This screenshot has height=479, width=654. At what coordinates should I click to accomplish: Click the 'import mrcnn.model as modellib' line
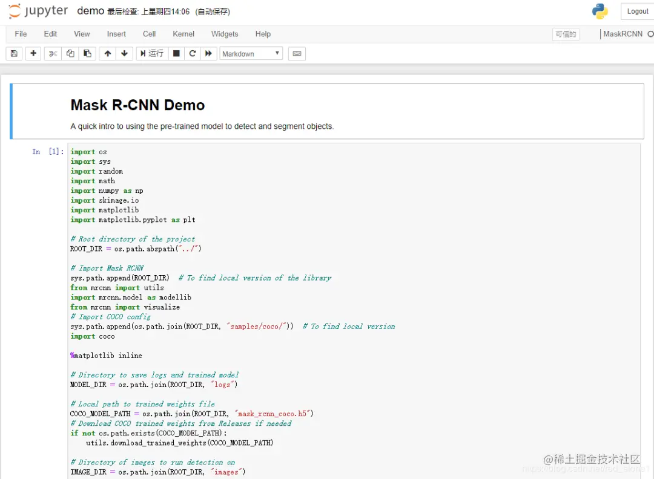pos(131,298)
